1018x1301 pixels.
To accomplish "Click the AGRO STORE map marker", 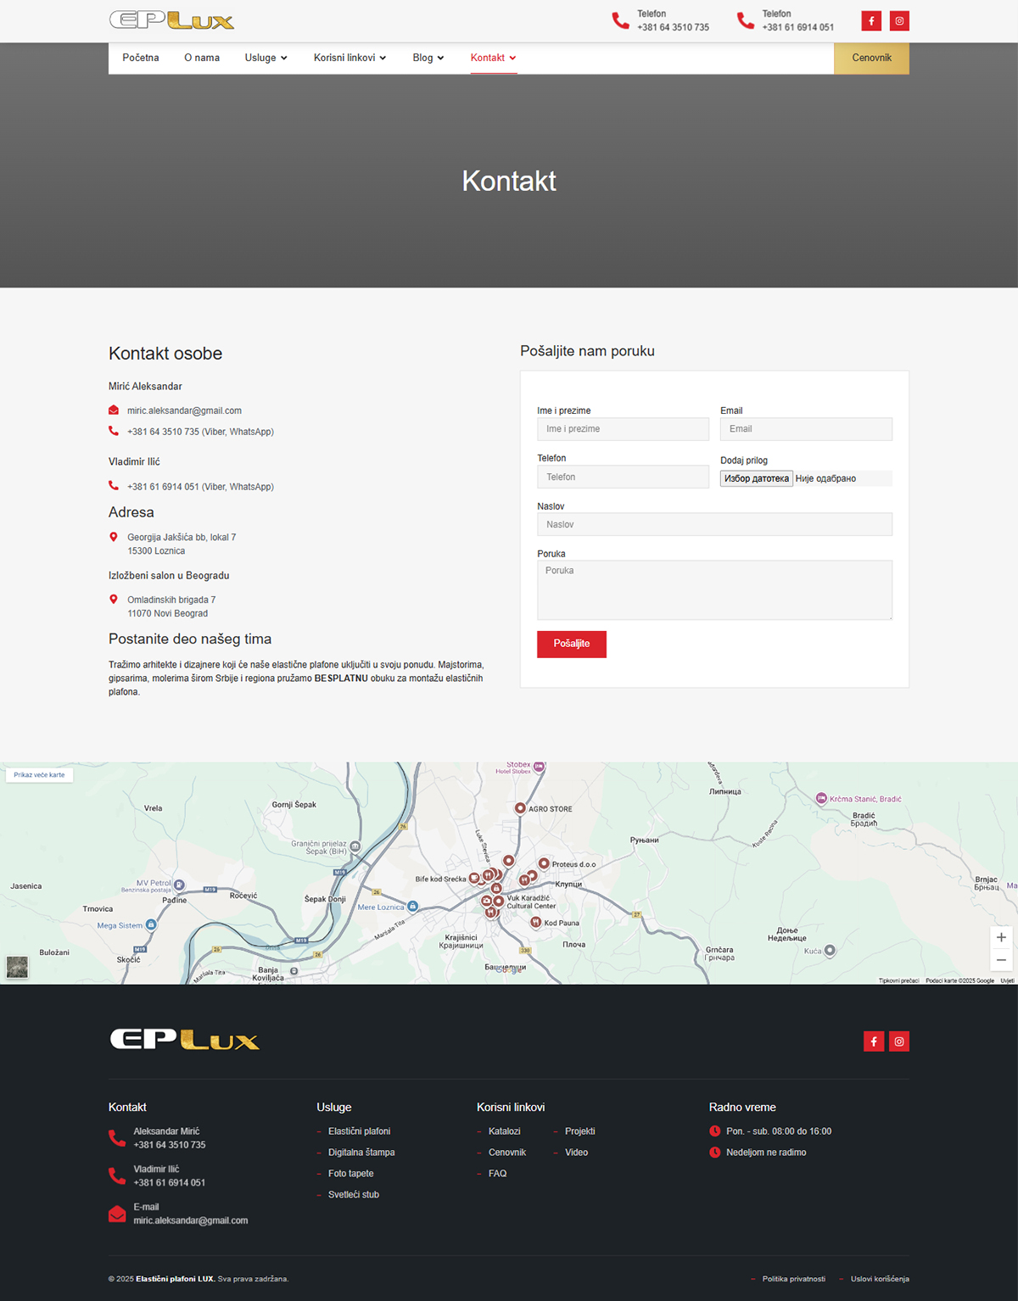I will click(x=520, y=808).
